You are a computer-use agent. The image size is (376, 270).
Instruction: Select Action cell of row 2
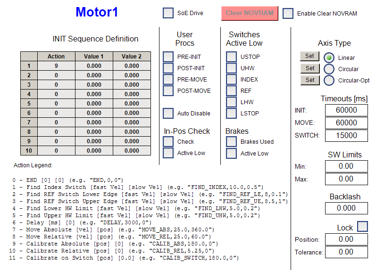click(56, 75)
